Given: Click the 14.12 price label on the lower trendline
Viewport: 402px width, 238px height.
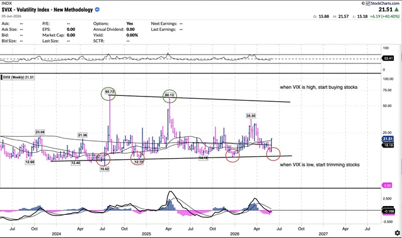Looking at the screenshot, I should click(203, 158).
